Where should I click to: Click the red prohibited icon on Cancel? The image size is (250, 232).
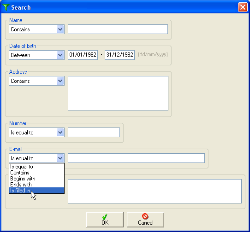[x=145, y=216]
